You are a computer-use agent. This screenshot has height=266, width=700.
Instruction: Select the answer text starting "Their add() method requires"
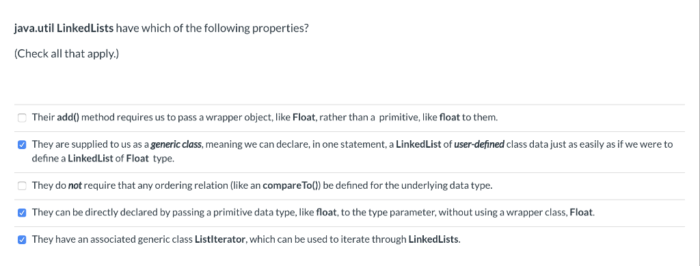point(265,118)
